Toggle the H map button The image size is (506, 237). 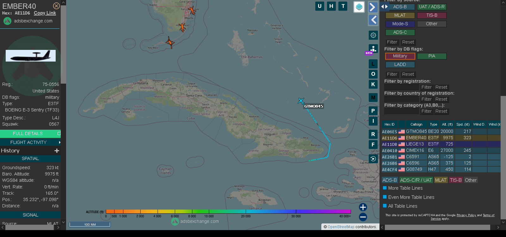pos(331,6)
